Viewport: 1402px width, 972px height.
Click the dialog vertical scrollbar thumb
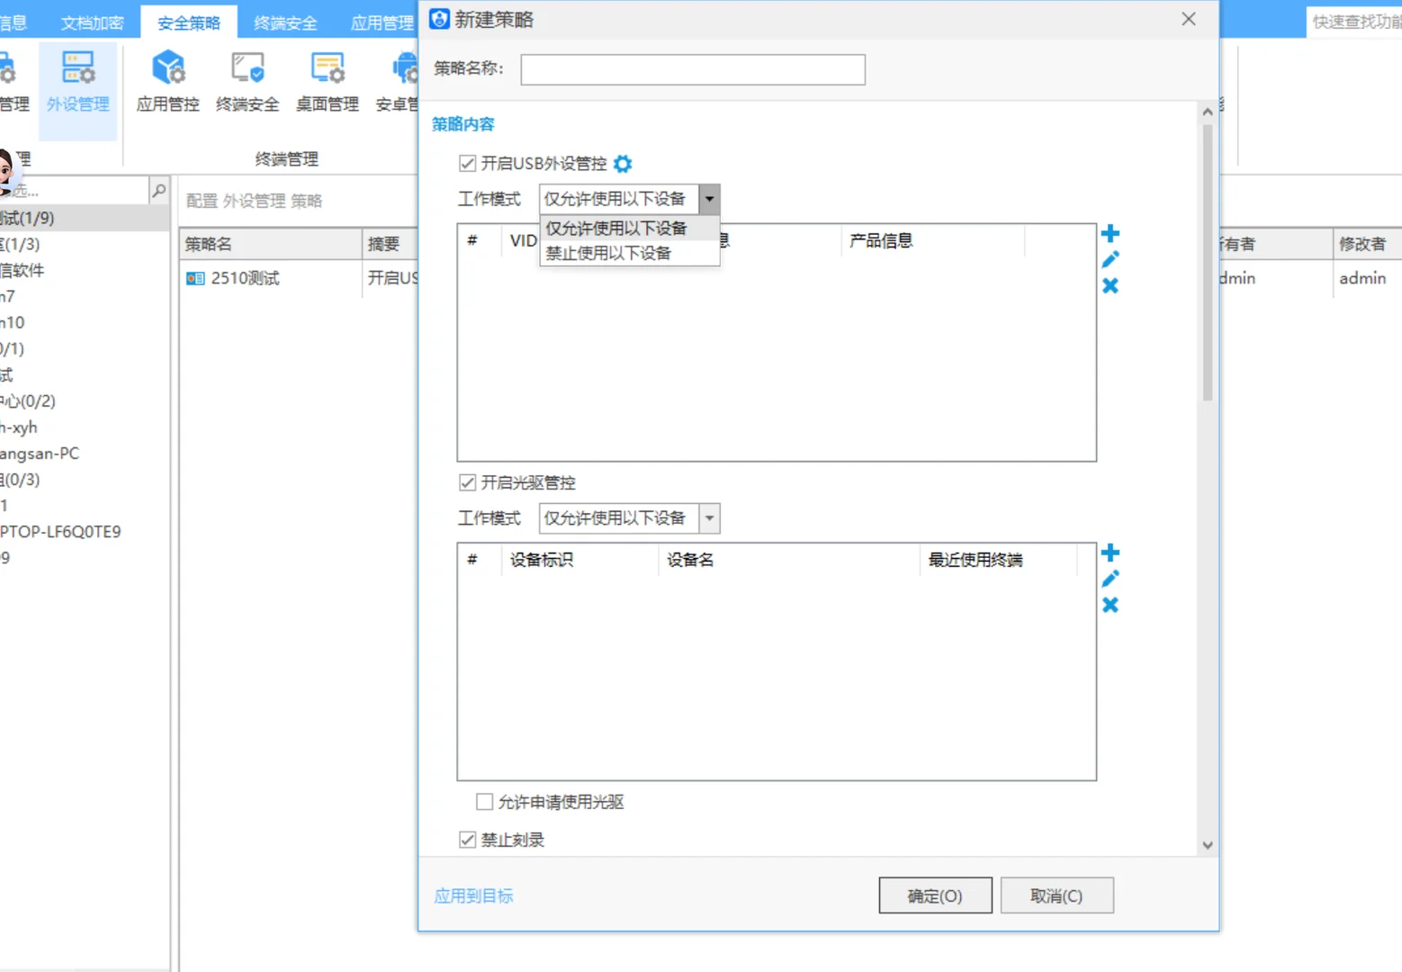click(x=1208, y=261)
